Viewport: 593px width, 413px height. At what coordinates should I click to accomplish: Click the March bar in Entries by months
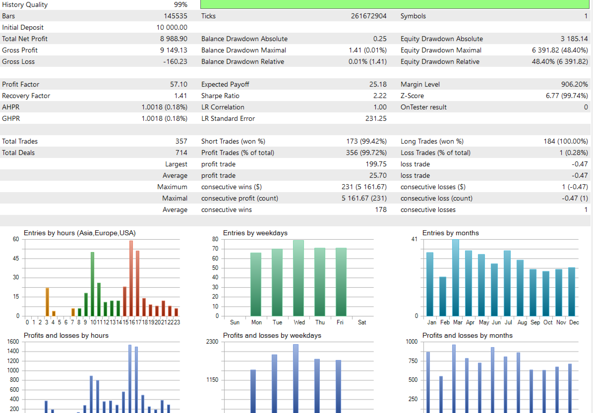tap(456, 277)
